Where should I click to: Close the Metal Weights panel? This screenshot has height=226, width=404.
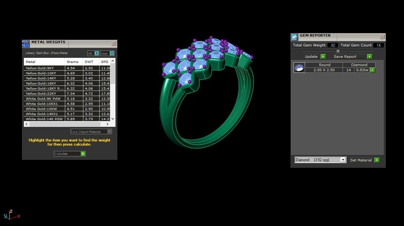(x=114, y=44)
